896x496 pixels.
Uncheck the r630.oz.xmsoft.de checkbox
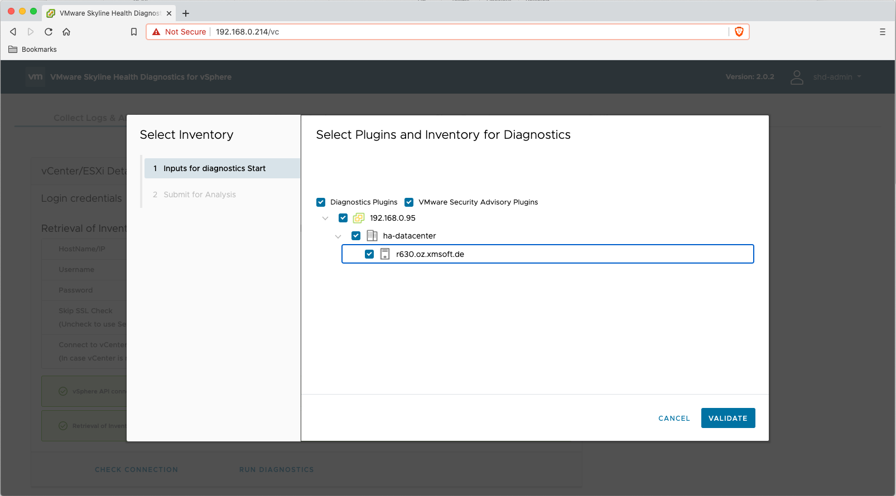pos(369,254)
